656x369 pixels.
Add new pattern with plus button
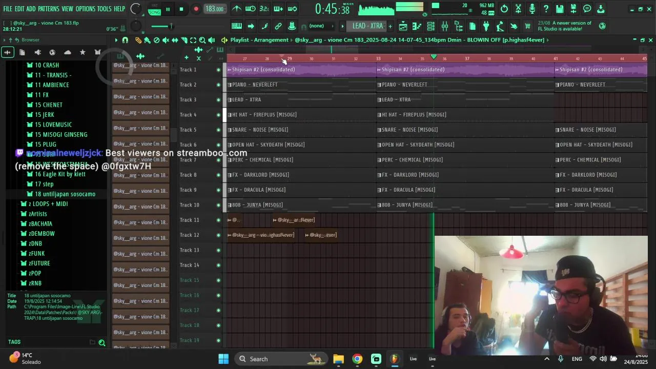pyautogui.click(x=390, y=26)
